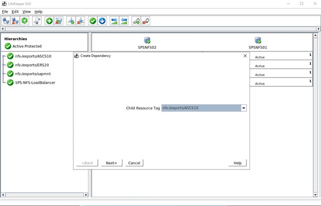Select the nfs-/exports/ASCS10 hierarchy label
321x206 pixels.
33,56
